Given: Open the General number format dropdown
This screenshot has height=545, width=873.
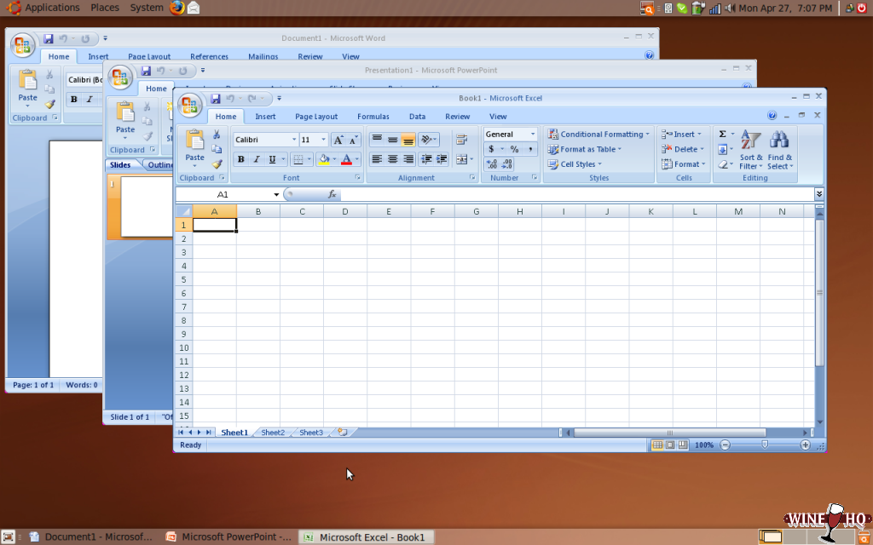Looking at the screenshot, I should tap(533, 134).
